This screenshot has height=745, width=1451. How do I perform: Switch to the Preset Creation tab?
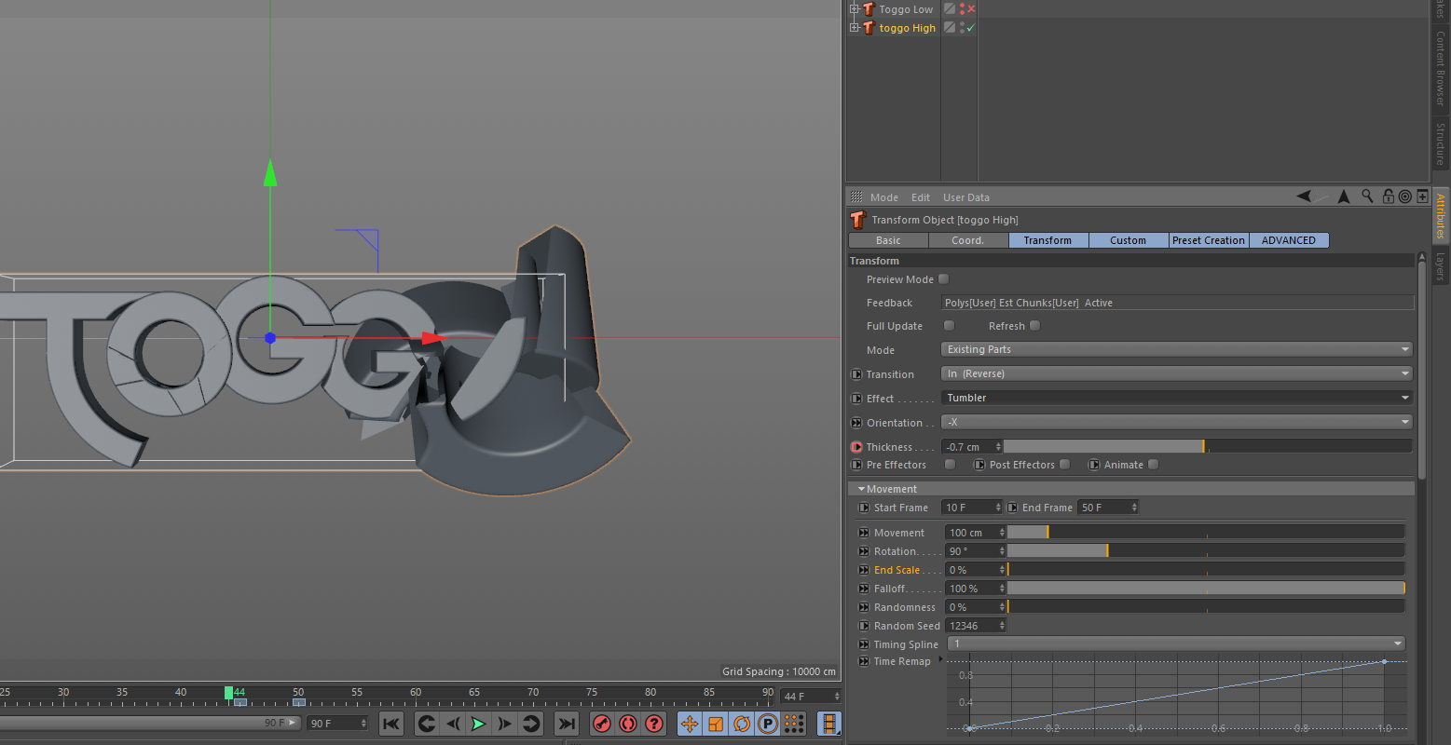coord(1208,240)
